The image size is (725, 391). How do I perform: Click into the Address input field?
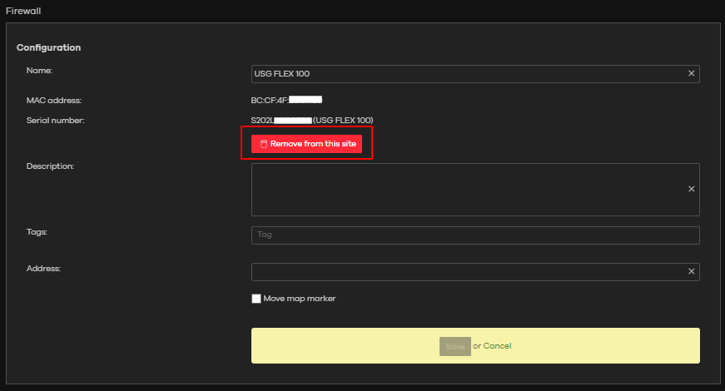pos(466,272)
